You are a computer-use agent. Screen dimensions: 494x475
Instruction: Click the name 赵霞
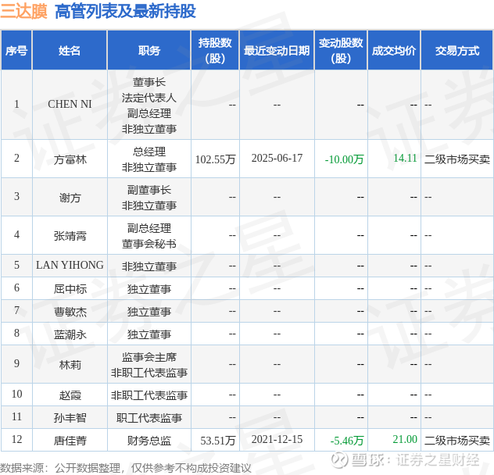[x=70, y=395]
